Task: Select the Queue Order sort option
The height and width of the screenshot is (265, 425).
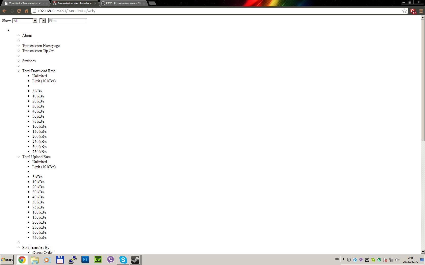Action: [x=42, y=252]
